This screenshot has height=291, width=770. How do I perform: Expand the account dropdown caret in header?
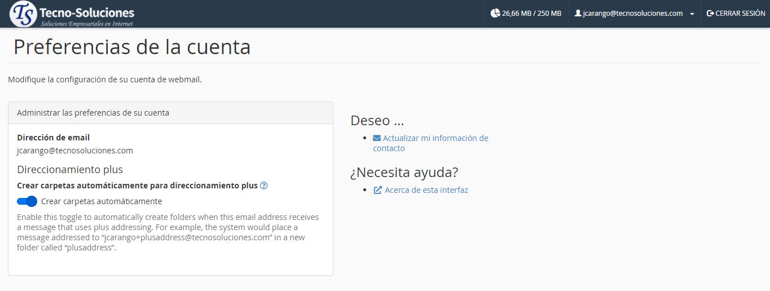tap(692, 14)
